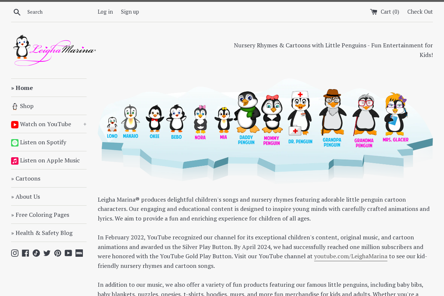Open the Pinterest icon
The width and height of the screenshot is (444, 296).
coord(58,253)
